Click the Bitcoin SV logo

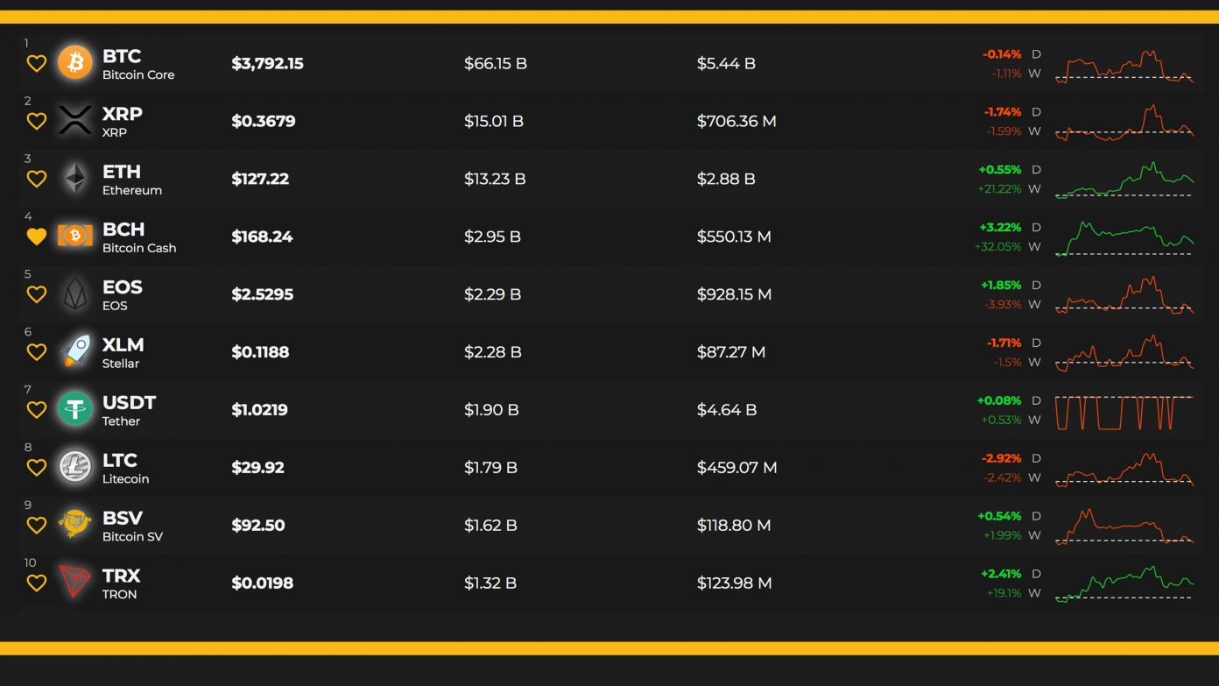click(x=75, y=524)
